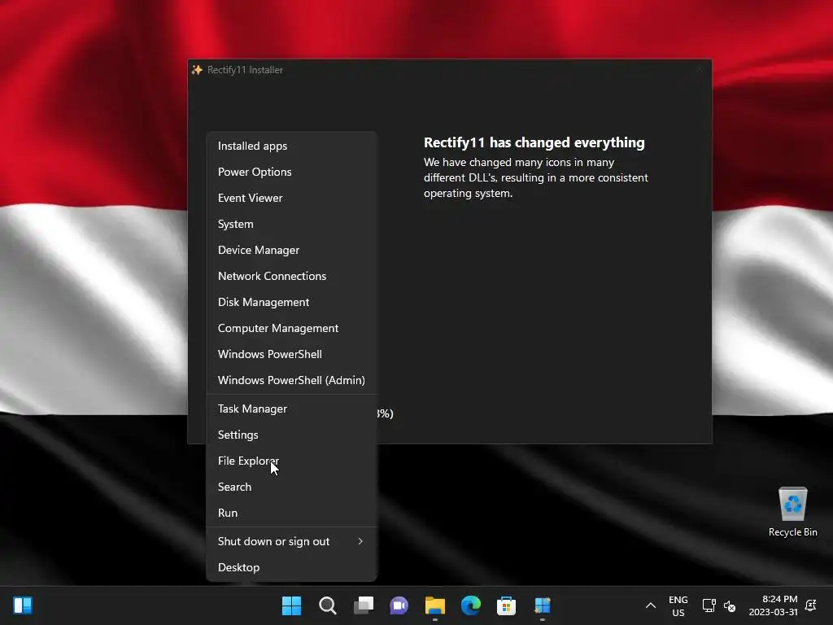Open the Windows Start button
833x625 pixels.
click(291, 605)
